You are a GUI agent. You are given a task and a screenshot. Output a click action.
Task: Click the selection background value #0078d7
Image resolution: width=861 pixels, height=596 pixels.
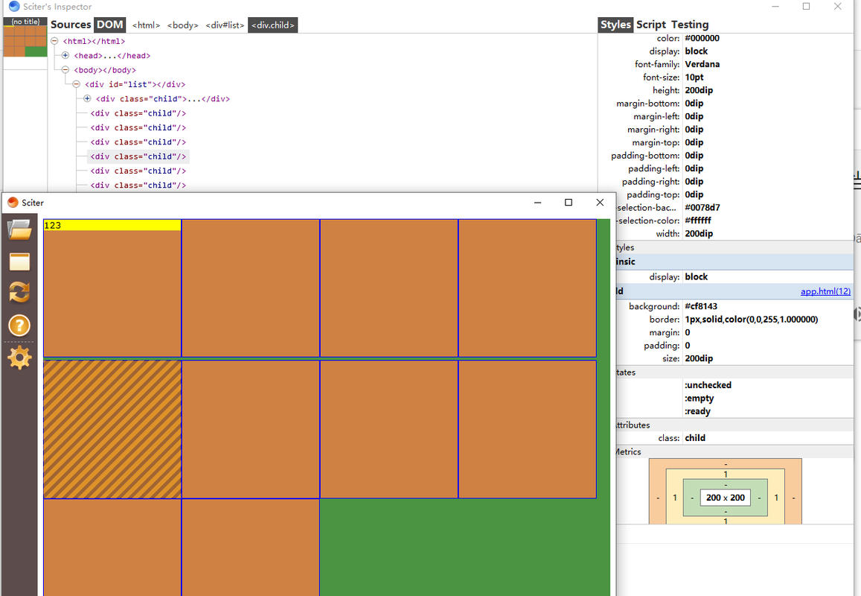(702, 208)
